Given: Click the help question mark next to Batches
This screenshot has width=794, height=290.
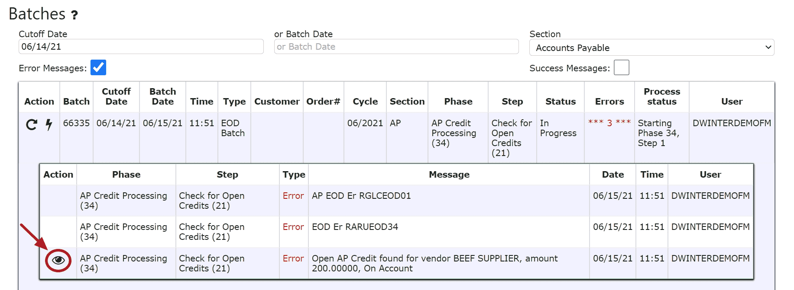Looking at the screenshot, I should pos(75,16).
